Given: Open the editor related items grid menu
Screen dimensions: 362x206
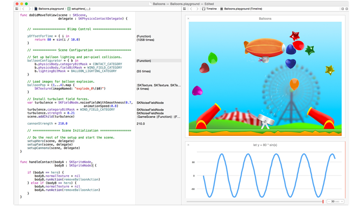Looking at the screenshot, I should click(x=17, y=9).
